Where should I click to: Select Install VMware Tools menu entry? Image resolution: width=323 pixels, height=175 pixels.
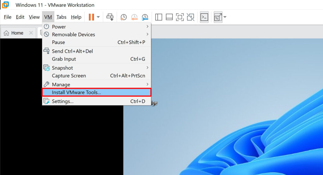pyautogui.click(x=97, y=92)
